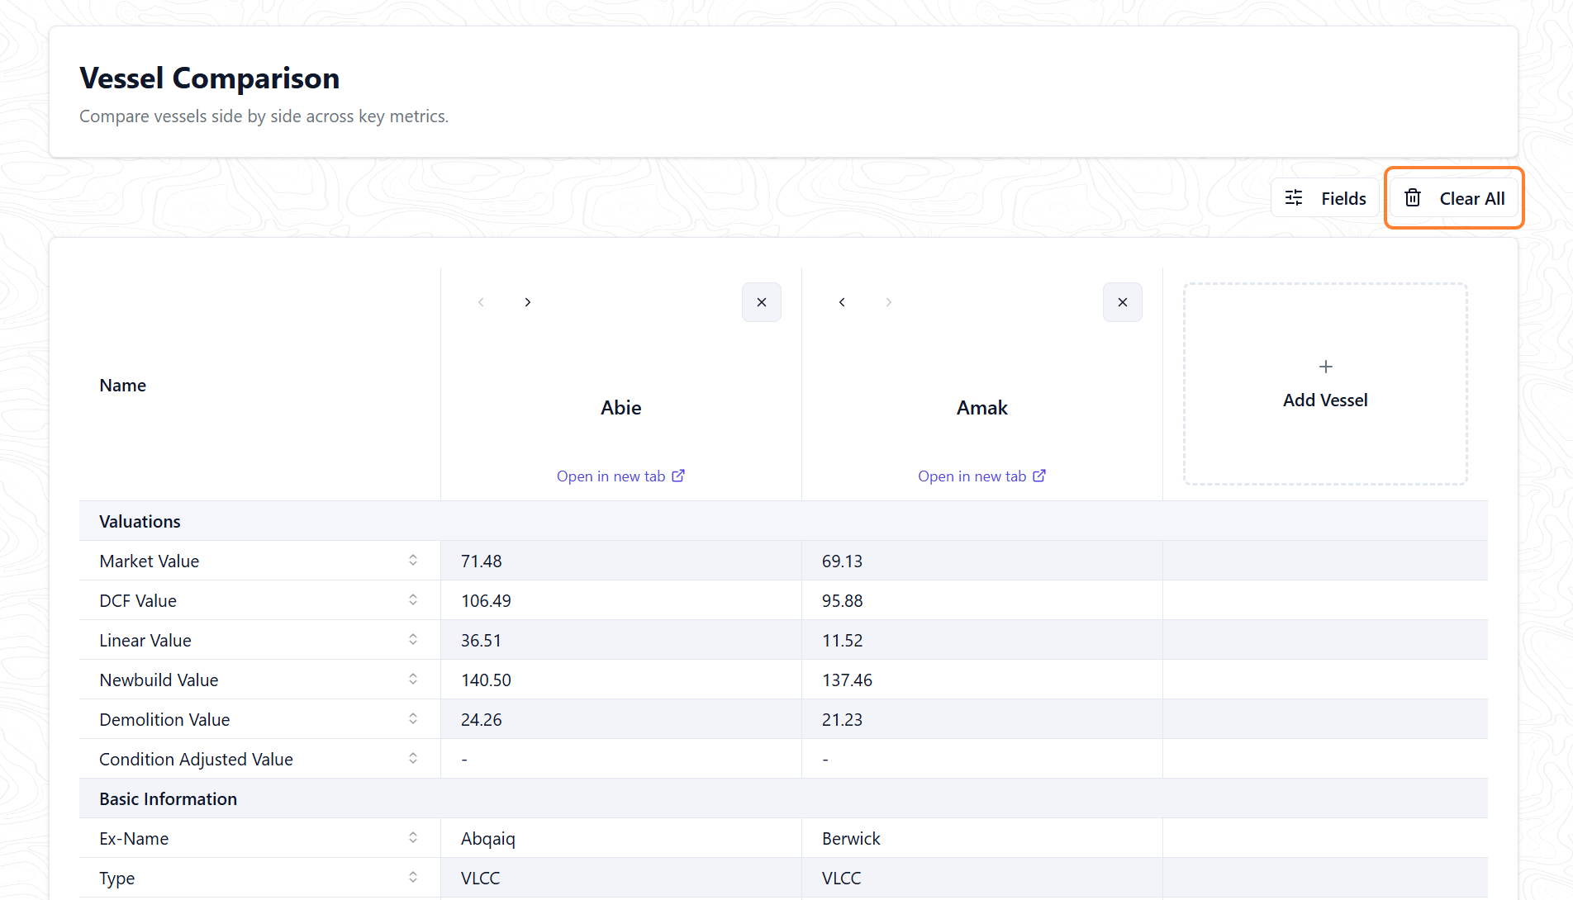Remove the Amak vessel column
Image resolution: width=1573 pixels, height=900 pixels.
1123,302
